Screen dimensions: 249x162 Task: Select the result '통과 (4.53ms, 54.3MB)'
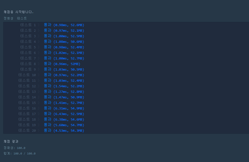(64, 131)
